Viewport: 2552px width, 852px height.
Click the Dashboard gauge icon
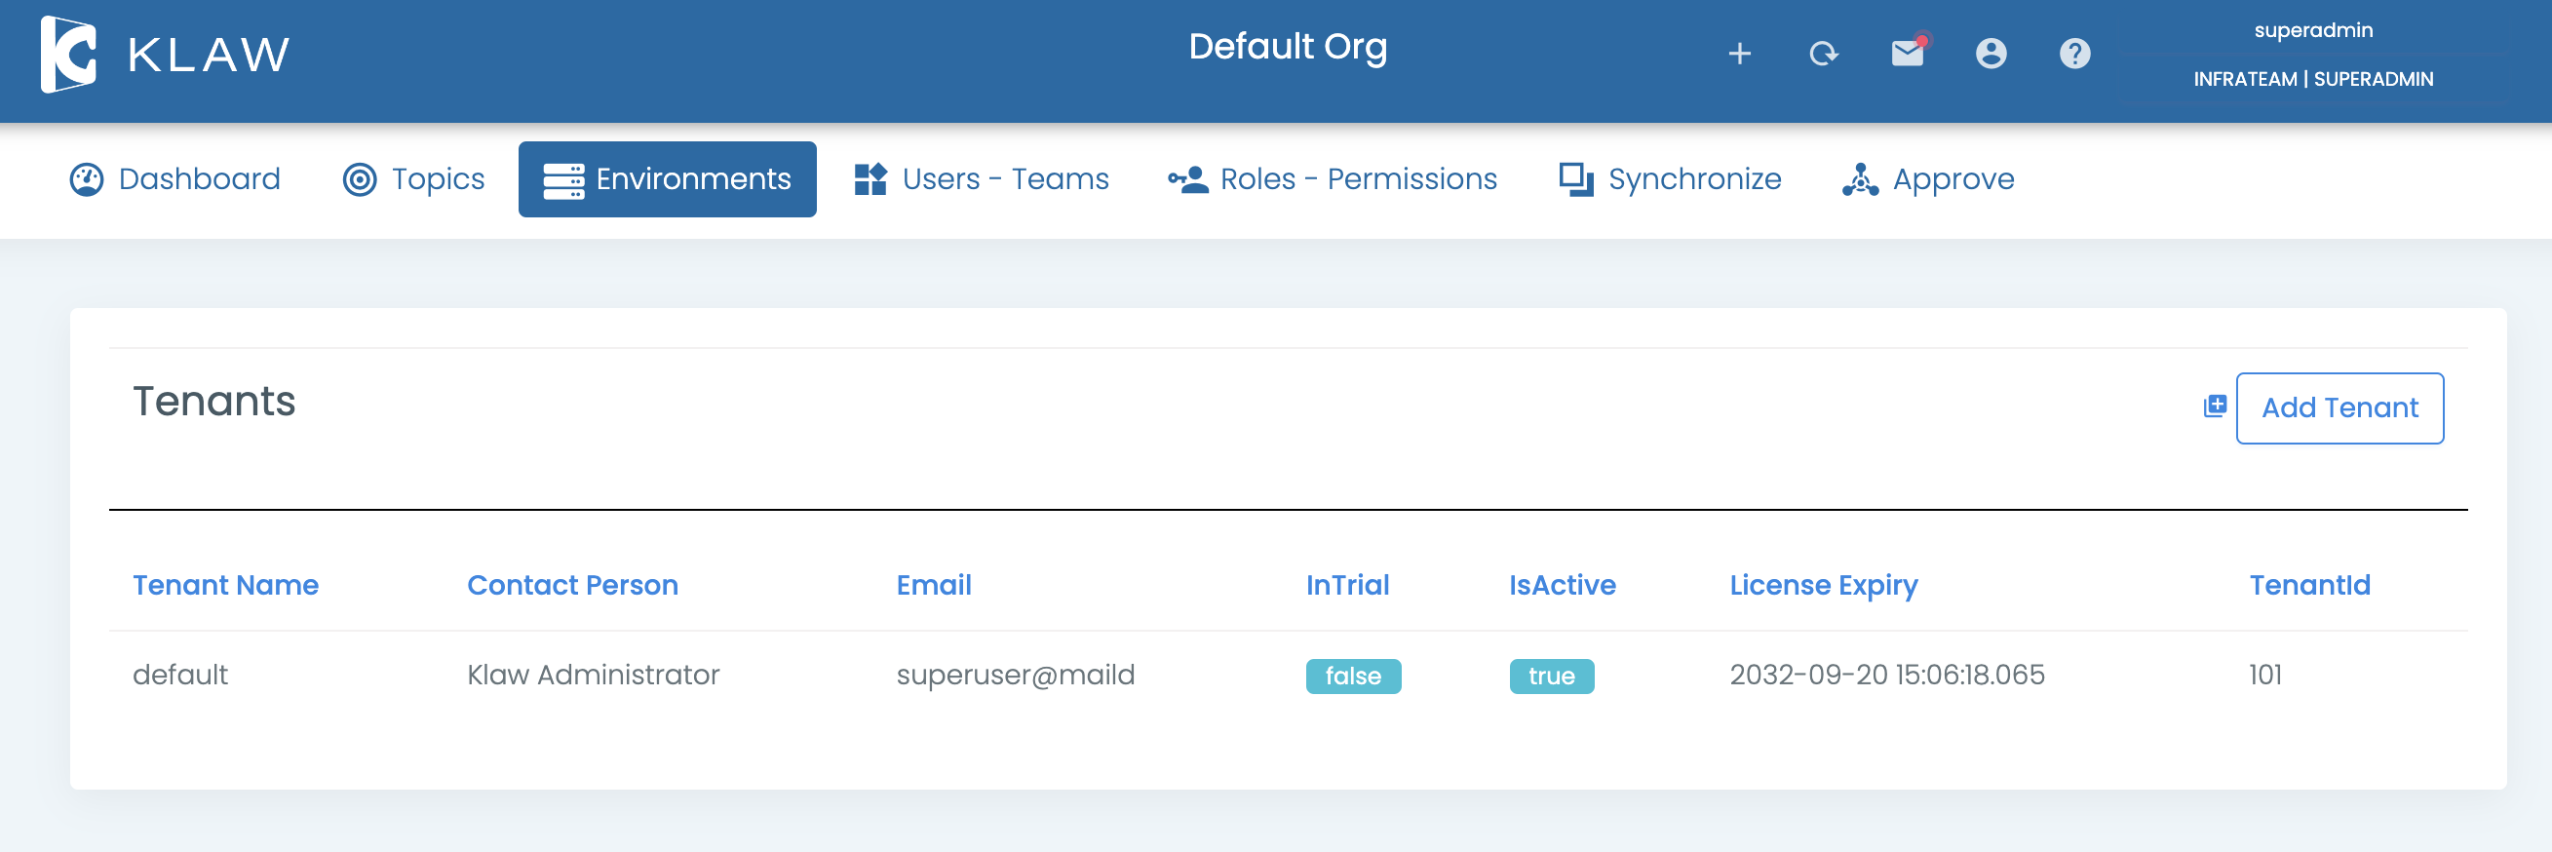click(87, 179)
